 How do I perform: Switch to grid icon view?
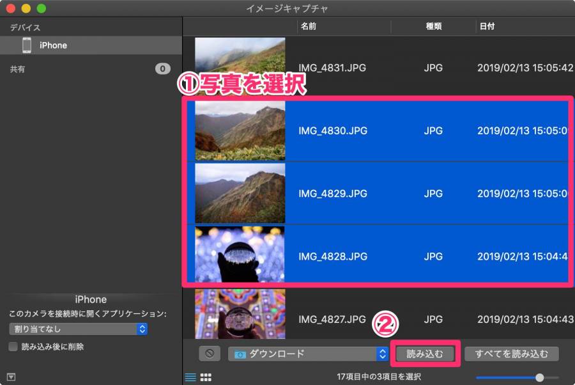tap(206, 377)
